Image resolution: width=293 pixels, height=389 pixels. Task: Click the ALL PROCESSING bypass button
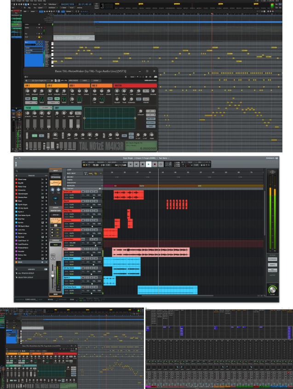[272, 270]
